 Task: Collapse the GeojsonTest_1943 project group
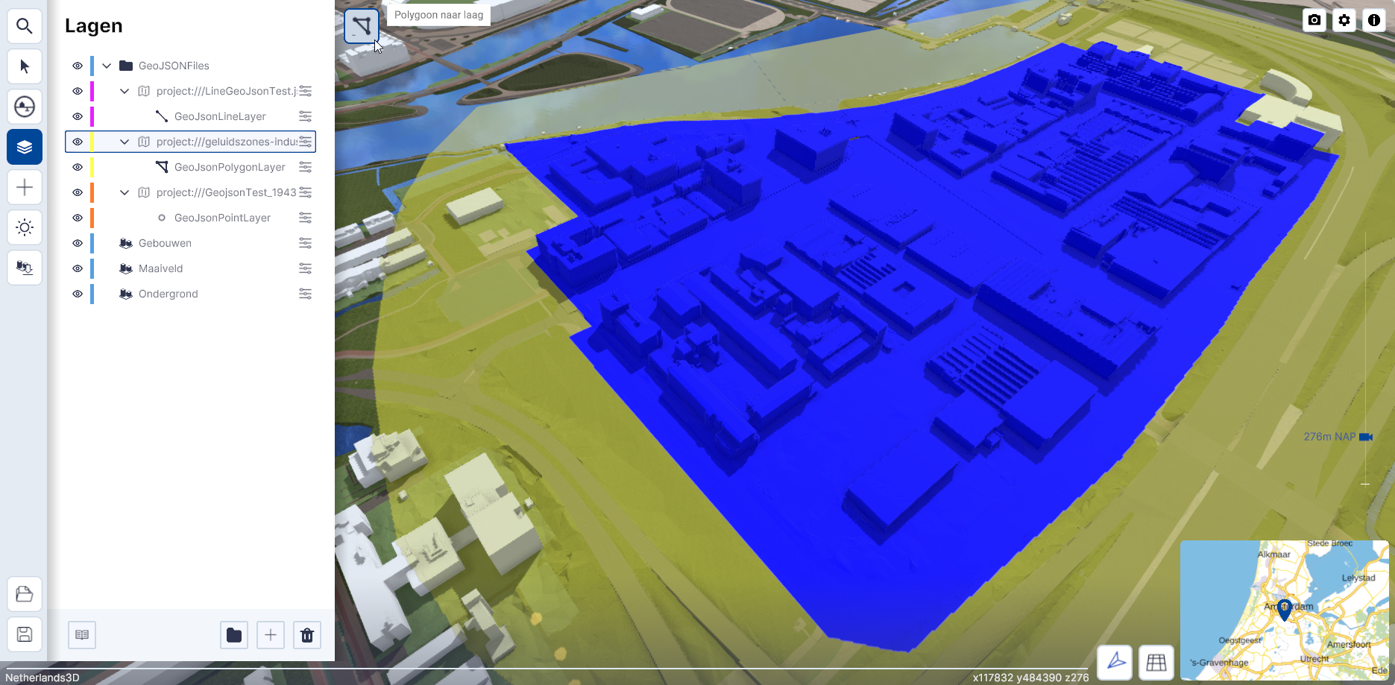[125, 192]
